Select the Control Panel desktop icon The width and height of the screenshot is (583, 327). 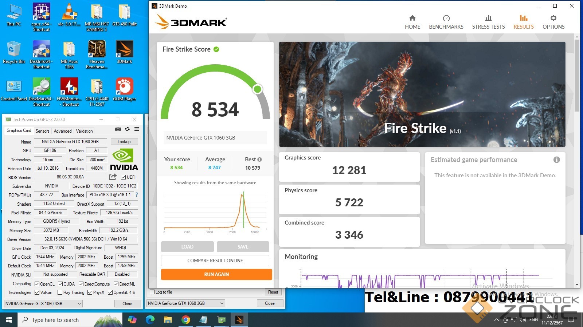click(14, 90)
